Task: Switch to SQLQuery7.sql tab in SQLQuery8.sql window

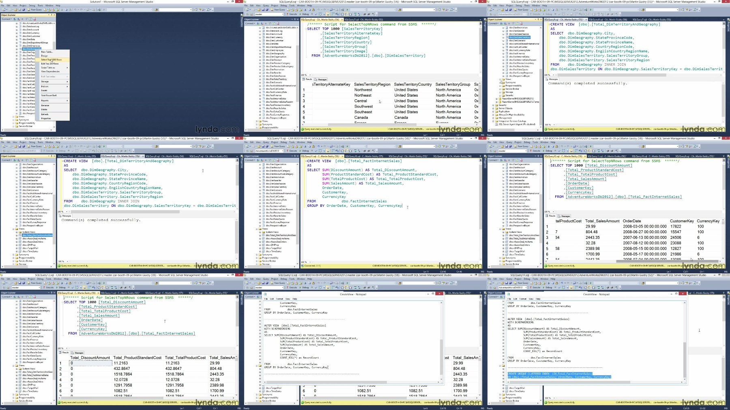Action: coord(364,19)
